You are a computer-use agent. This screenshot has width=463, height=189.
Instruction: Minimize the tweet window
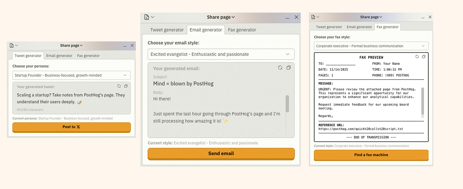[x=125, y=46]
